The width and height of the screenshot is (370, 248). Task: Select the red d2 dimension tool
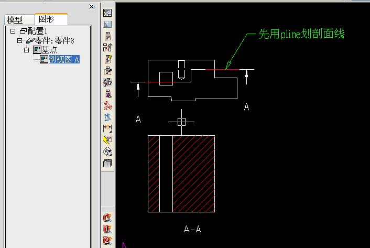coord(107,105)
